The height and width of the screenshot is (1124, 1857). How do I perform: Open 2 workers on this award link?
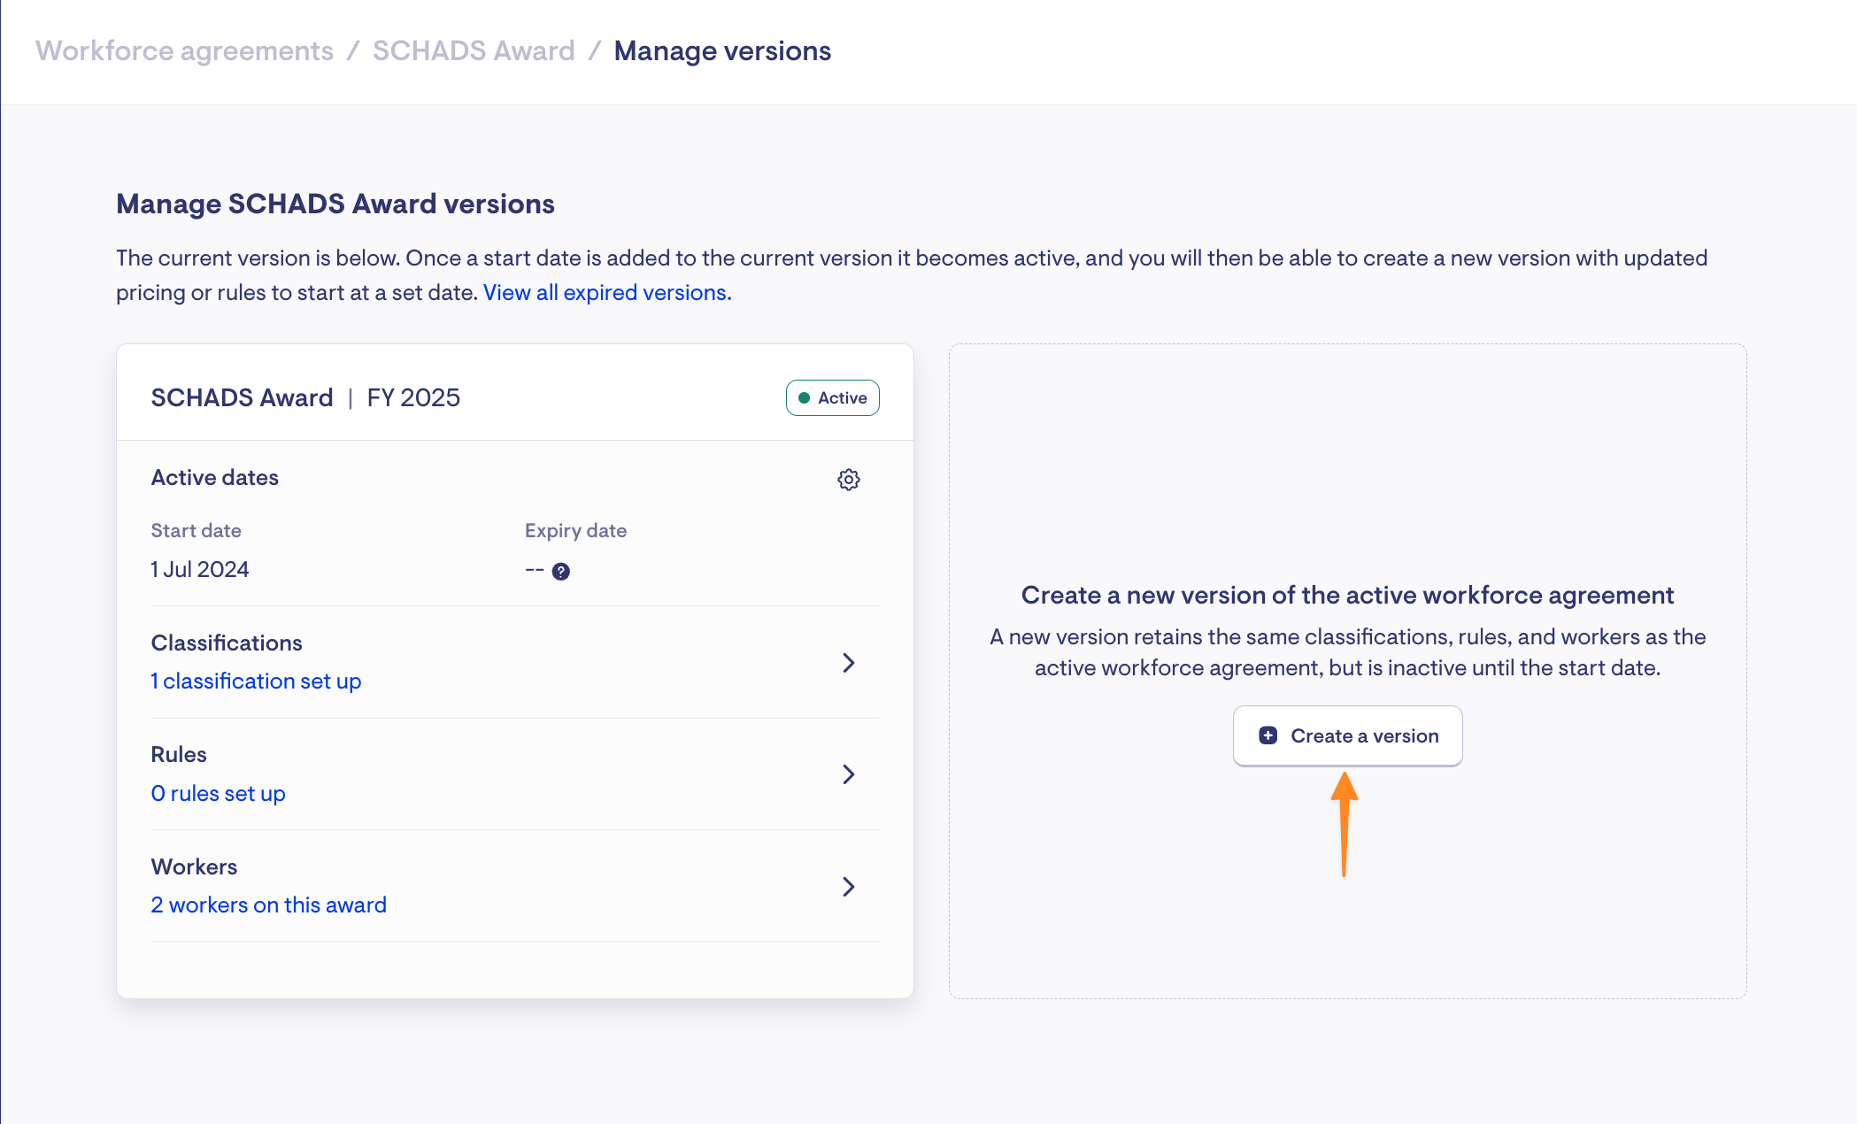coord(268,905)
